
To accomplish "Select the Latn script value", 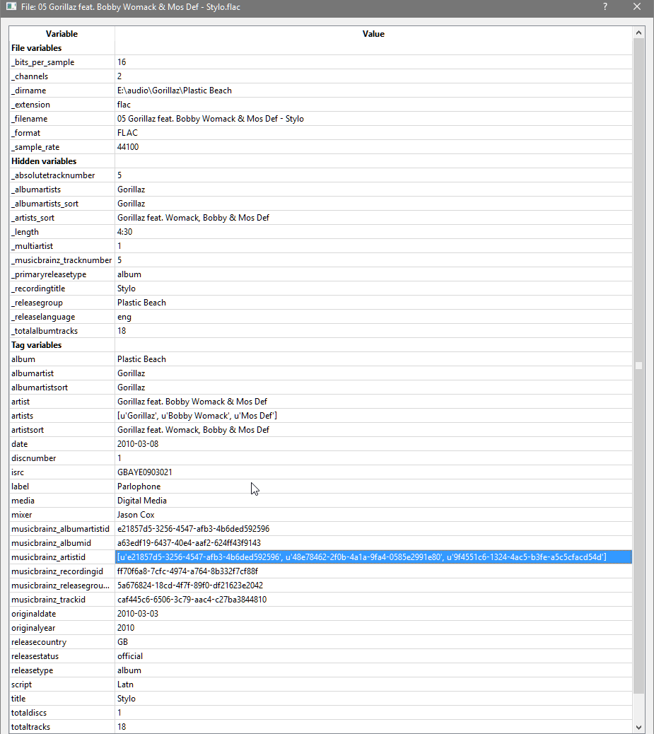I will coord(125,685).
